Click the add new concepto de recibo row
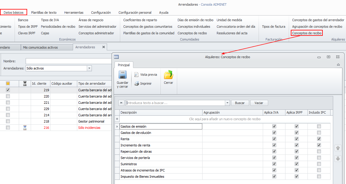Screen dimensions: 346x184 [x=225, y=119]
